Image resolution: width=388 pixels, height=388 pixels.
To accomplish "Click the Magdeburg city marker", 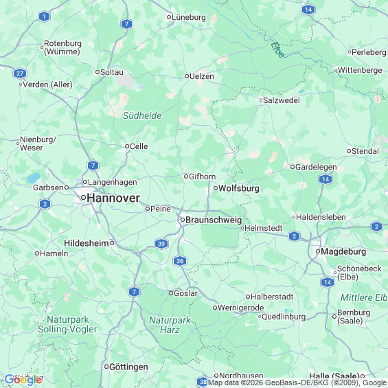I will [x=318, y=251].
